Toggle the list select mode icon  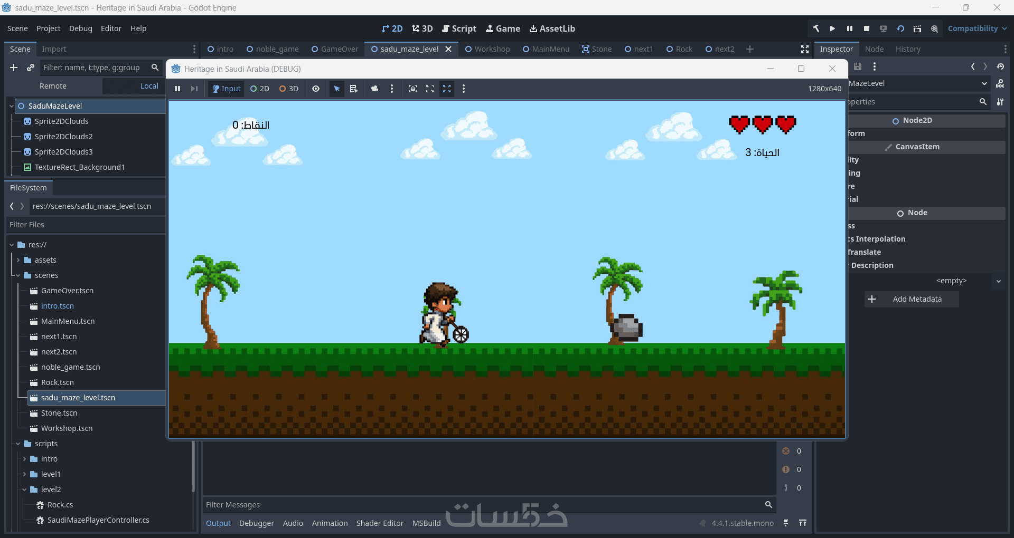click(354, 89)
